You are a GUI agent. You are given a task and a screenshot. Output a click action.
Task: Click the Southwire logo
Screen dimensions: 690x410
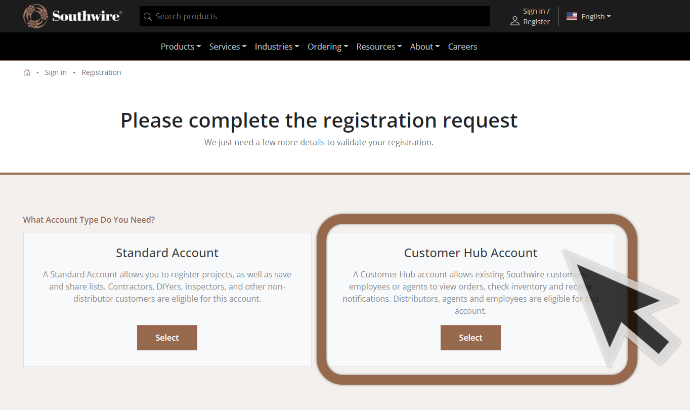coord(72,16)
